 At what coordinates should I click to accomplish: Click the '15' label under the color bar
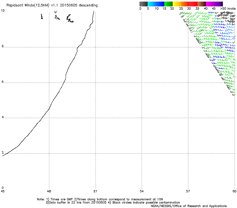coord(164,9)
